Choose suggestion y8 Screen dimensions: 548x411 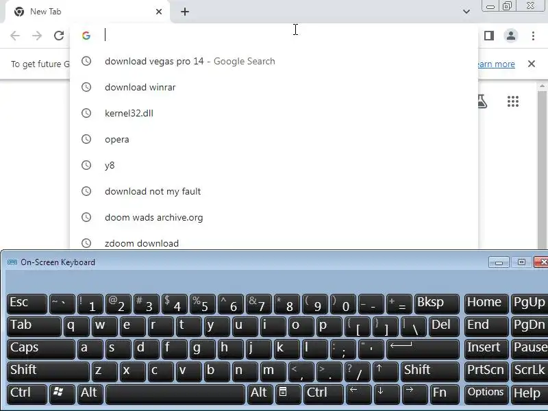click(273, 165)
